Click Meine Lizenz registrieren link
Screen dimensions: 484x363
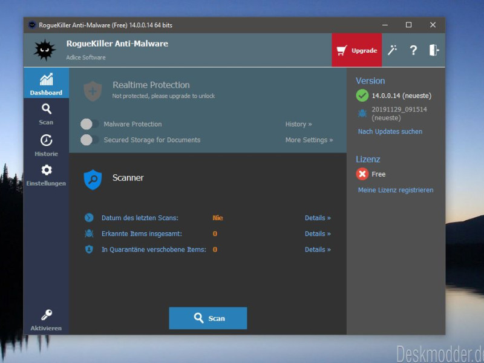396,190
